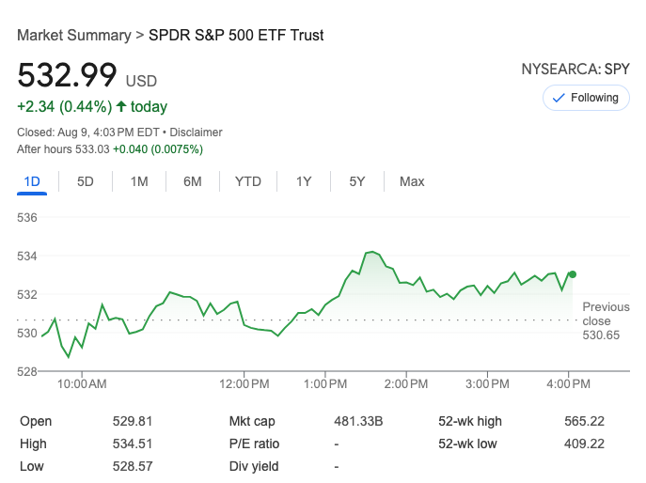
Task: Click the chart peak near 1:30 PM
Action: pos(372,252)
